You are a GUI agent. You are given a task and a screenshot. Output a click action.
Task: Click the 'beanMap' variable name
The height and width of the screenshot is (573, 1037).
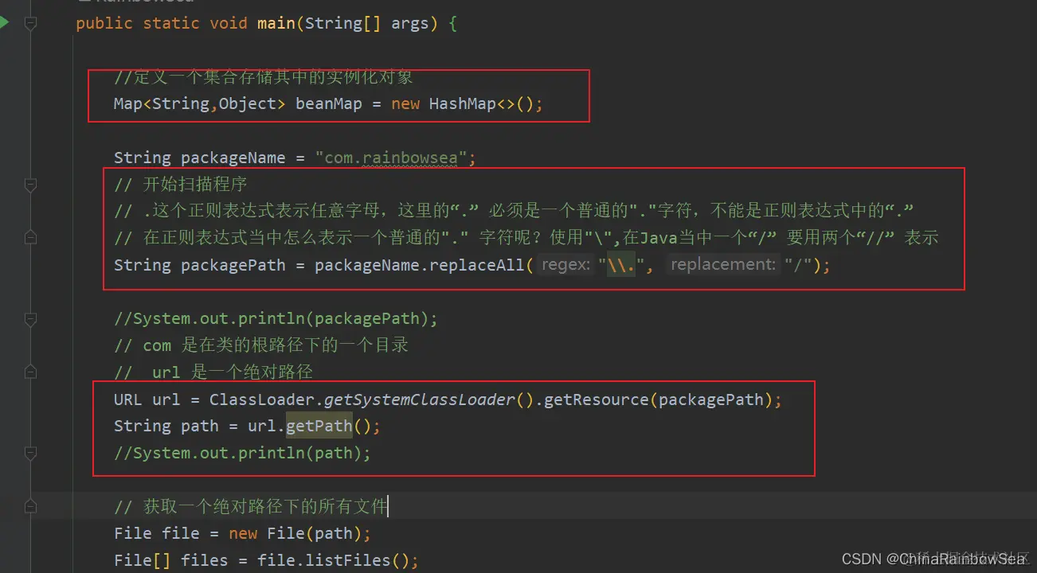(x=329, y=104)
